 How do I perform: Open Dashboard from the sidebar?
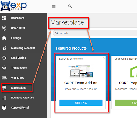tap(18, 18)
